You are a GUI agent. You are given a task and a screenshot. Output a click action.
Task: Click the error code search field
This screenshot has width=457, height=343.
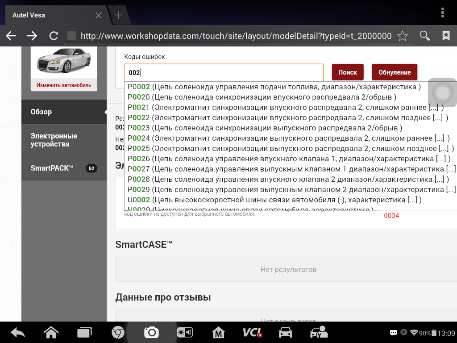224,72
